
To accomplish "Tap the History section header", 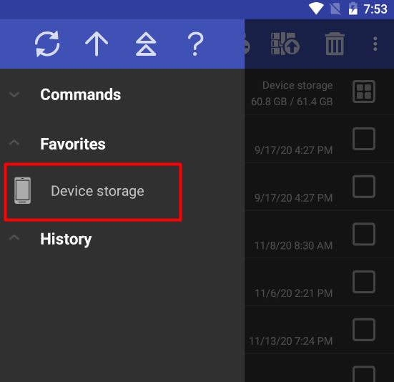I will pos(66,239).
